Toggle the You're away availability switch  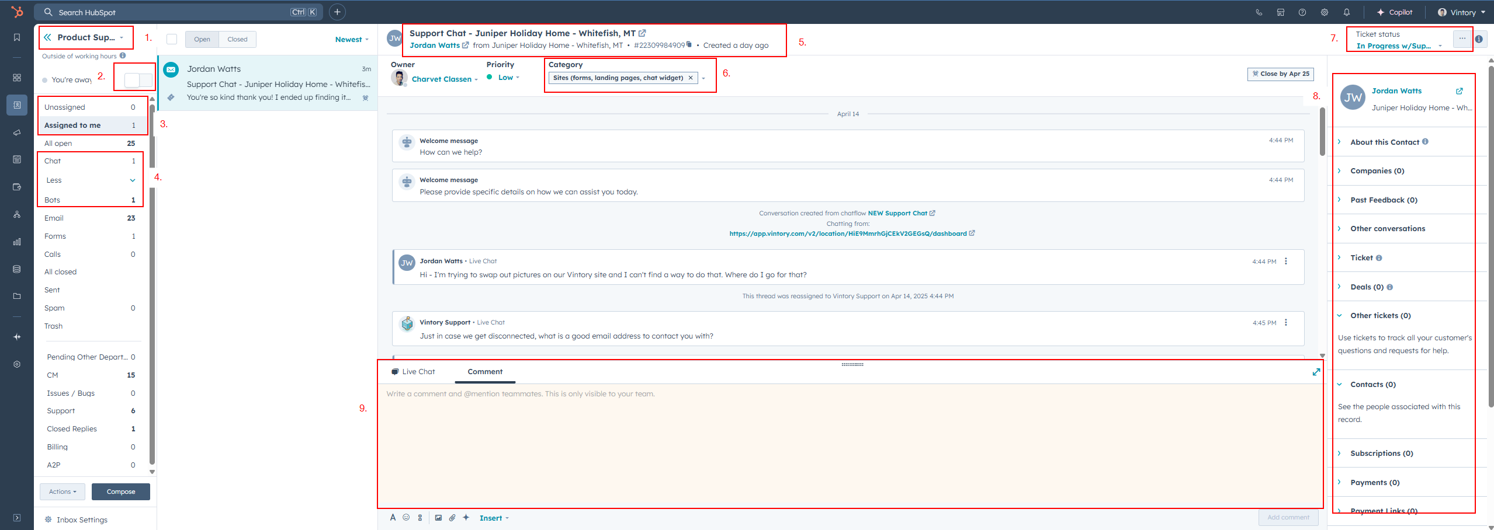138,80
